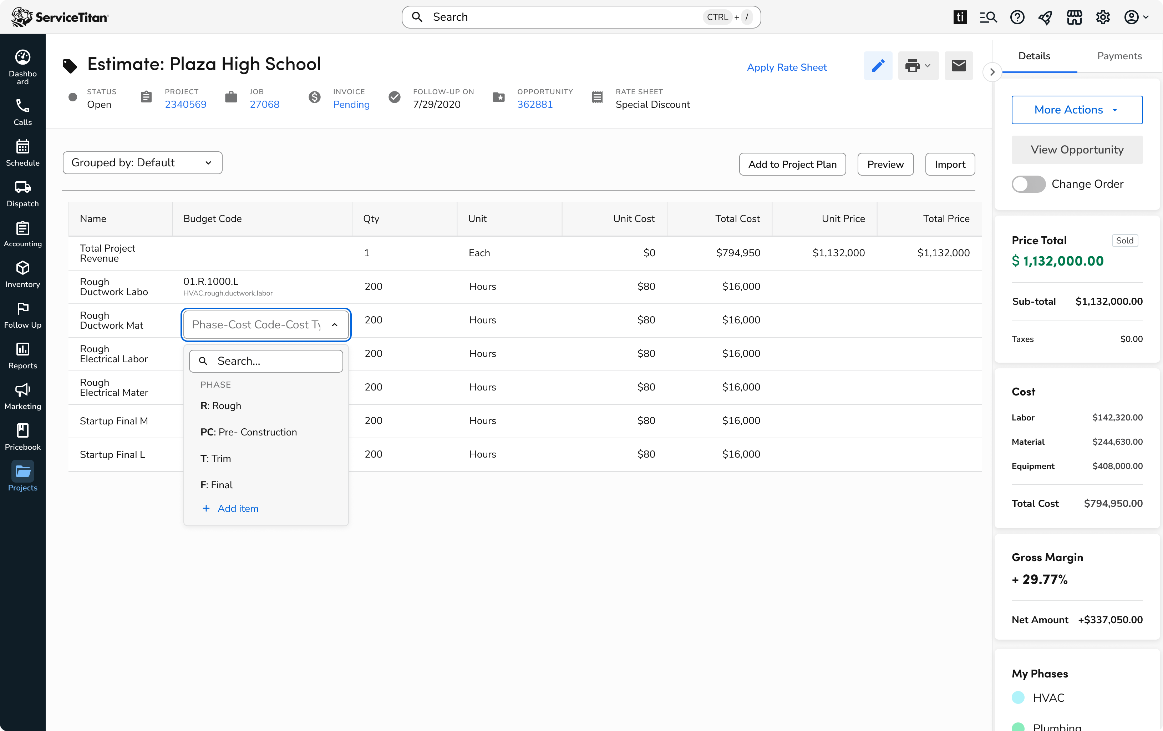Open the help question mark icon
Viewport: 1163px width, 731px height.
pyautogui.click(x=1017, y=17)
